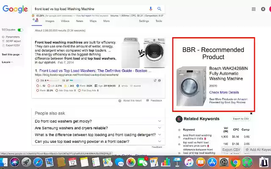Open FaceTime with notification badge
The image size is (271, 169).
(142, 162)
